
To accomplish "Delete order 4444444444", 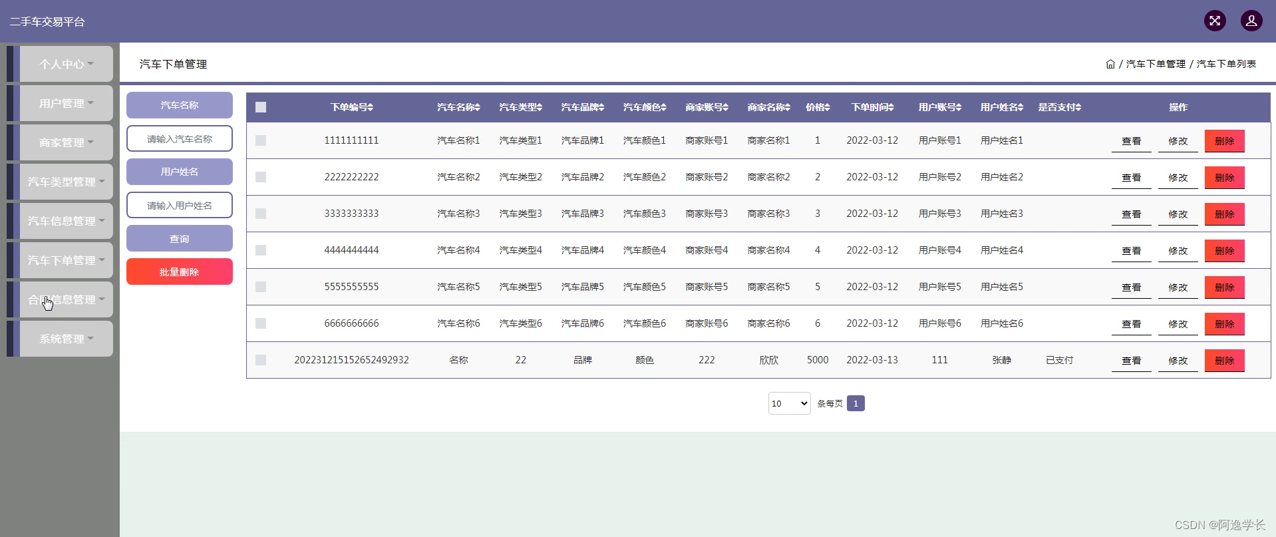I will coord(1224,251).
